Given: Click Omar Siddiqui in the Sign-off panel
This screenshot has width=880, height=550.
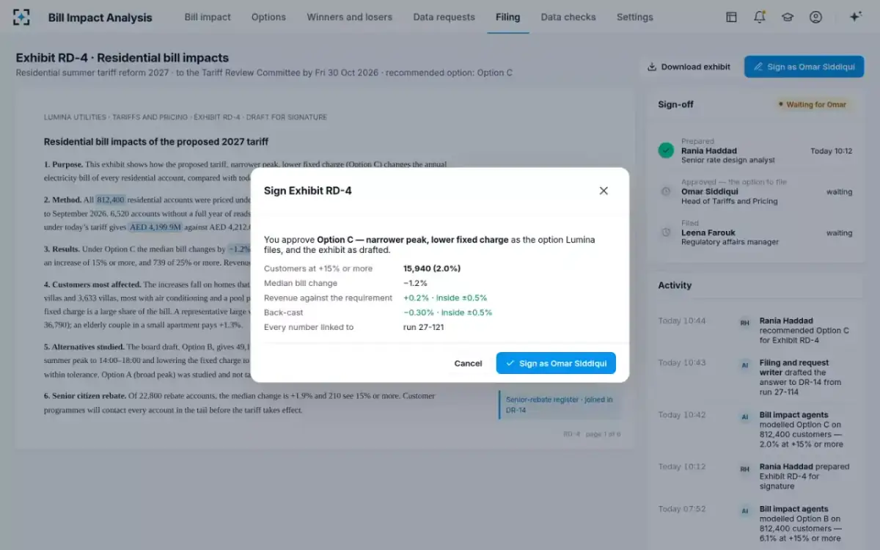Looking at the screenshot, I should 710,191.
